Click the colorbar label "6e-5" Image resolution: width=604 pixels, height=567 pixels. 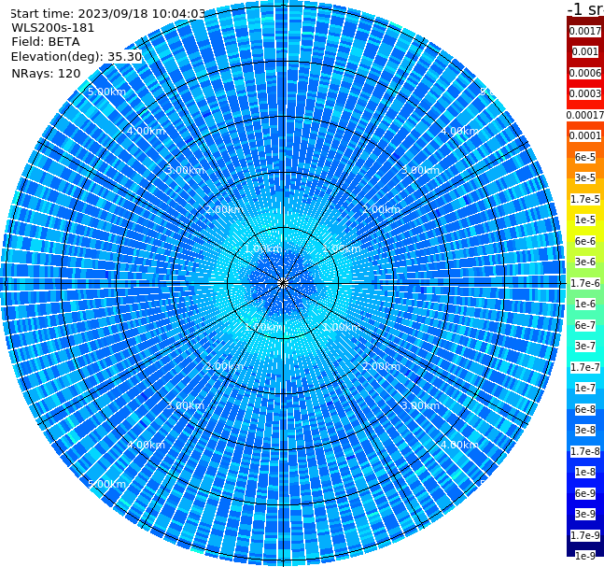point(585,157)
